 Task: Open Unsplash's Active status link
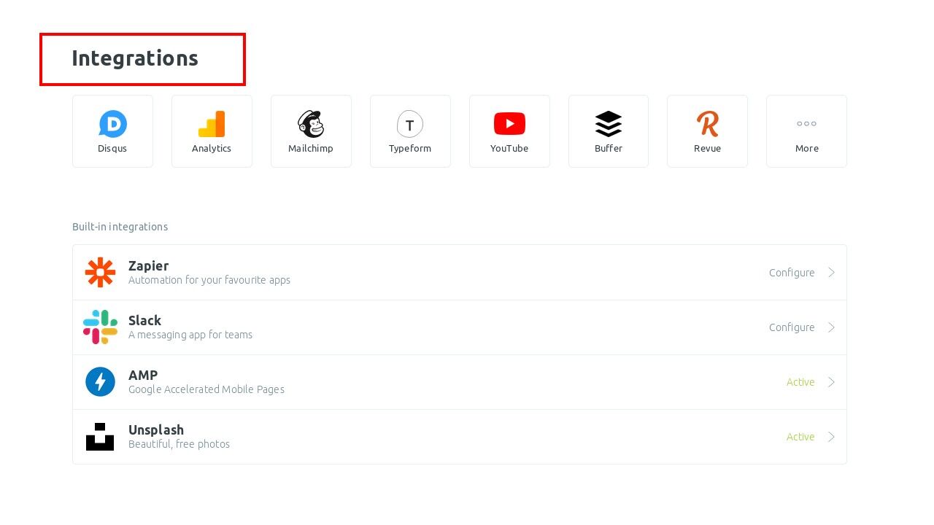[x=800, y=437]
